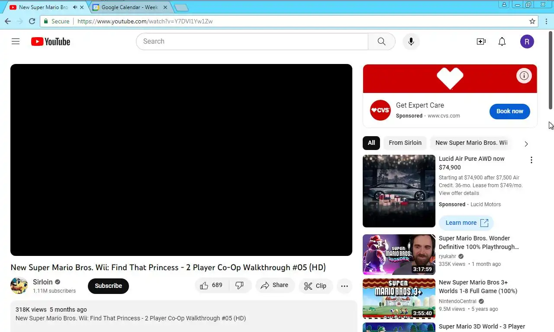Viewport: 554px width, 332px height.
Task: Click Book now on CVS ad
Action: coord(510,111)
